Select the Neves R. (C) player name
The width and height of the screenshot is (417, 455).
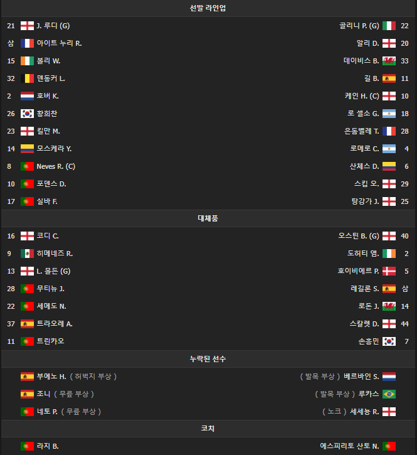(x=56, y=166)
